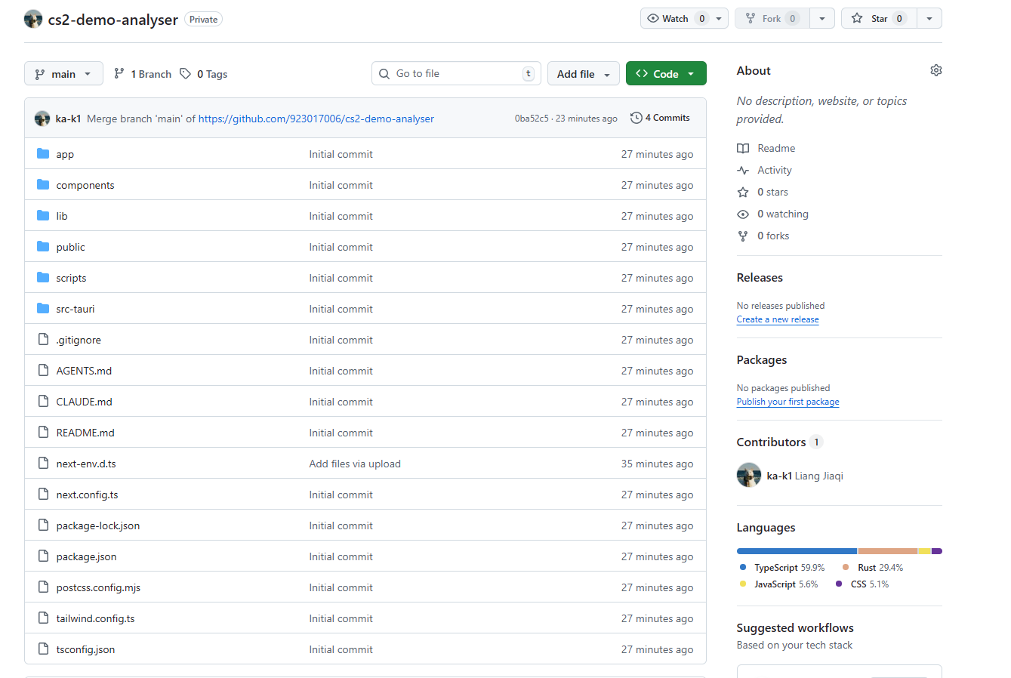Toggle Watch on the repository
Image resolution: width=1011 pixels, height=678 pixels.
[675, 19]
